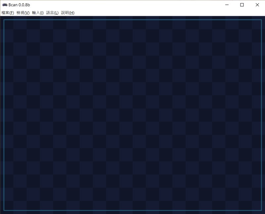The width and height of the screenshot is (265, 214).
Task: Open the 說明(H) menu
Action: (x=68, y=13)
